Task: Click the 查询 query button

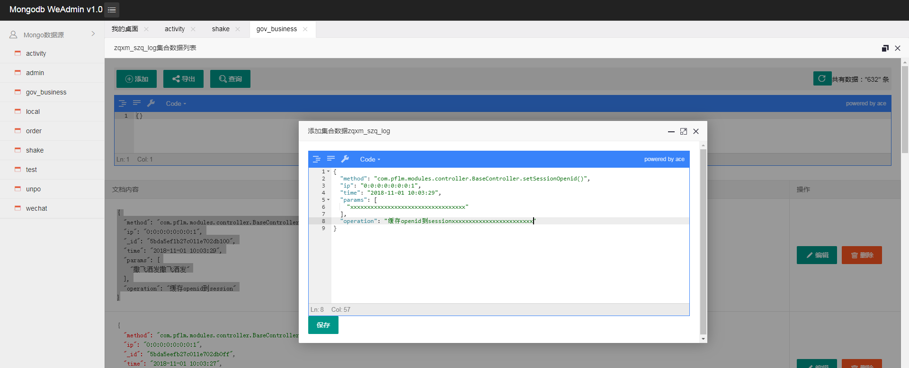Action: pos(230,79)
